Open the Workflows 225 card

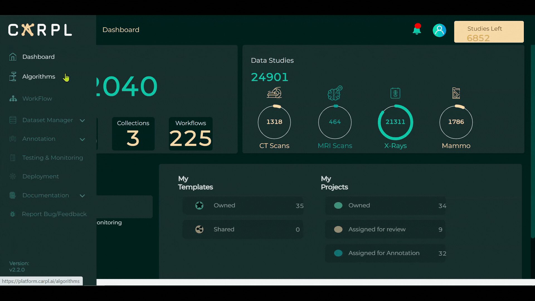191,134
